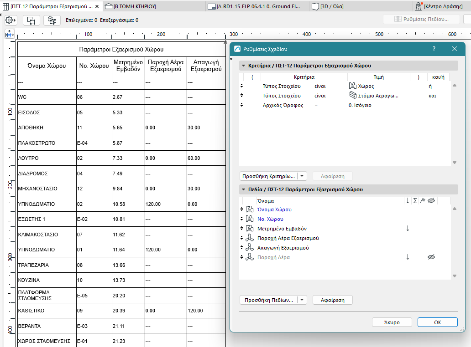
Task: Toggle the hide-column eye header icon
Action: point(431,200)
